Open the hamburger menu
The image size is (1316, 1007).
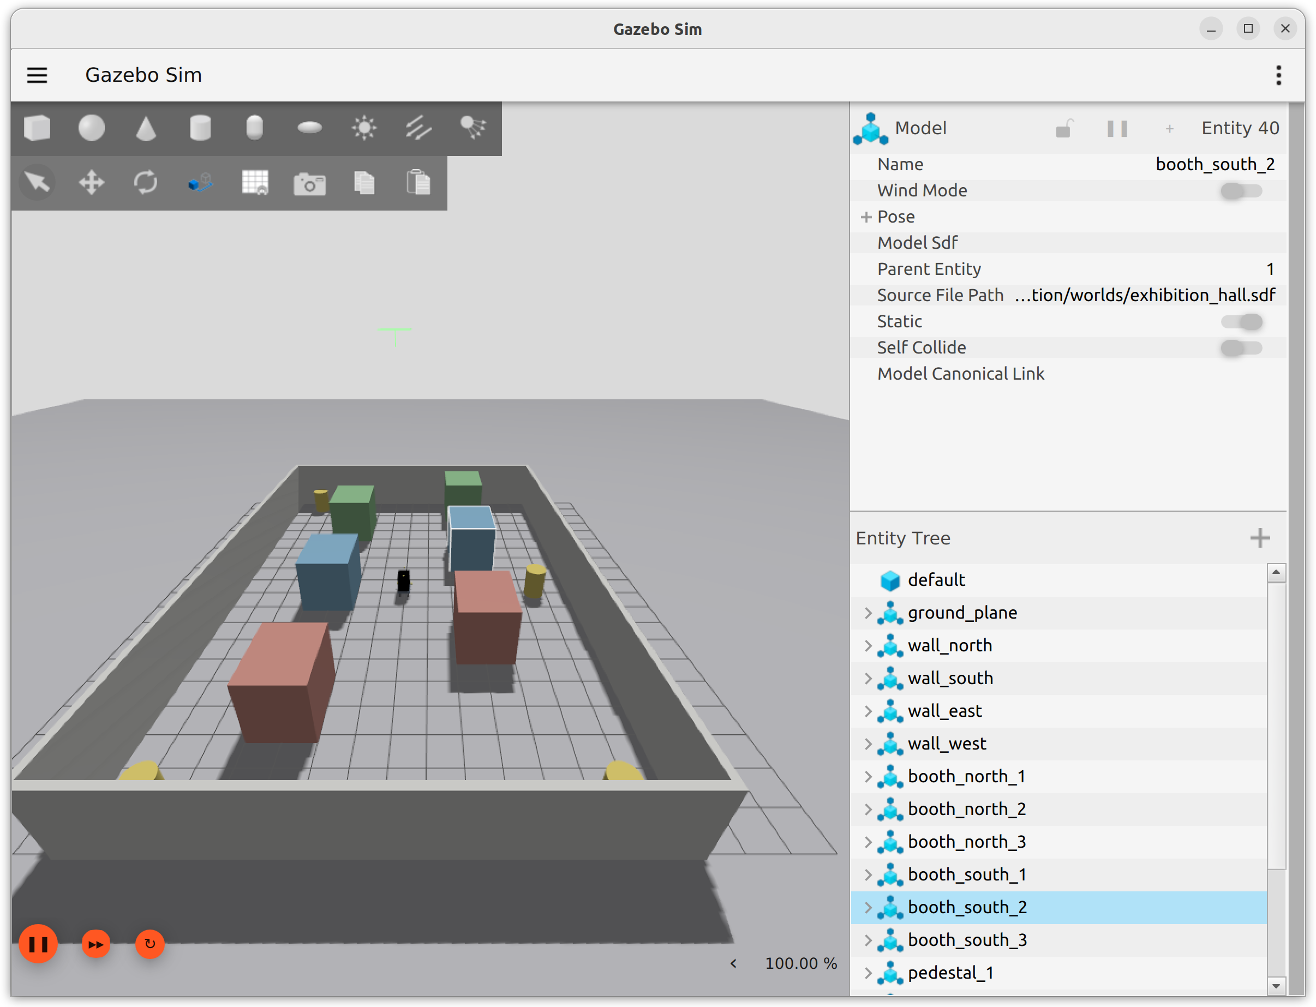(37, 75)
